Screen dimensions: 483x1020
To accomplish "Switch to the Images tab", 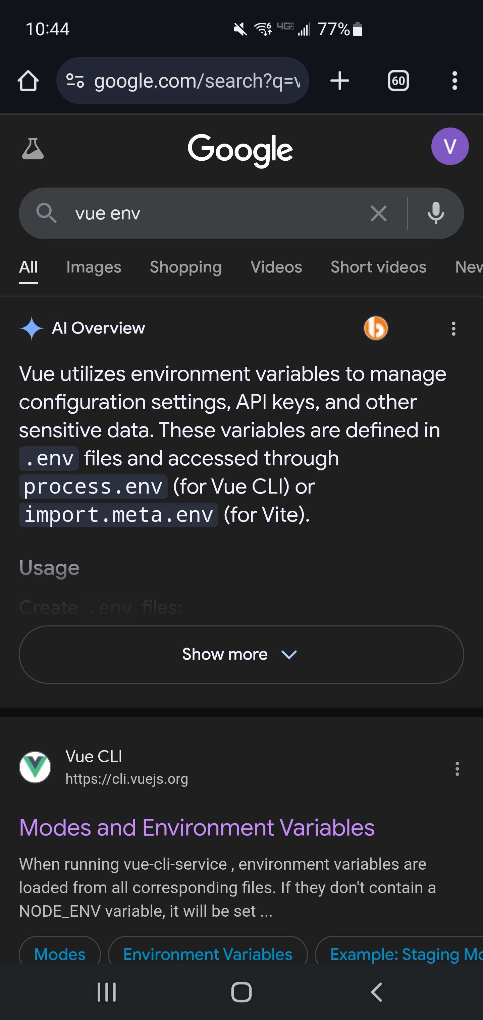I will coord(94,267).
